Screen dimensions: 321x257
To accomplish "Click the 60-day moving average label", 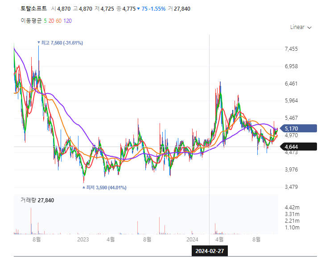I will 59,21.
